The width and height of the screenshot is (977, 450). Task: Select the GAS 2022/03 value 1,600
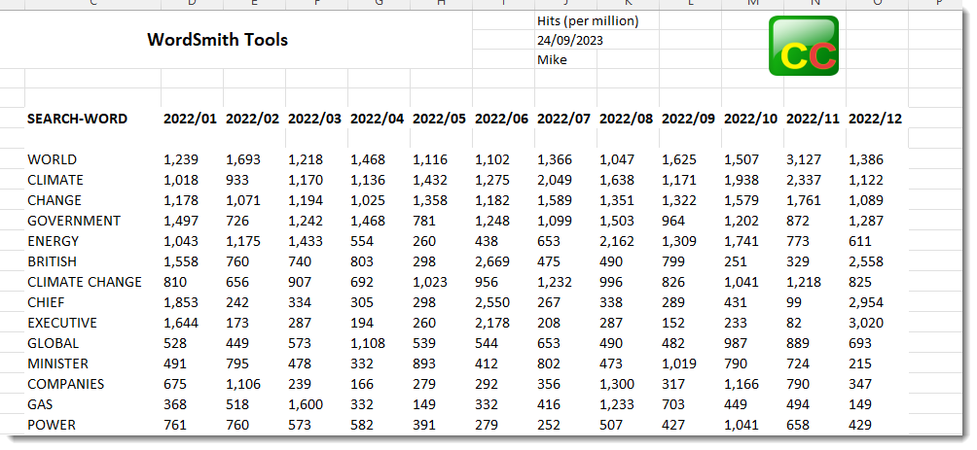[306, 405]
